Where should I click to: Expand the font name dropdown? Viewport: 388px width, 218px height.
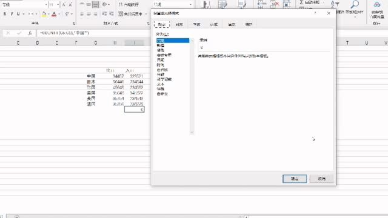click(x=46, y=5)
